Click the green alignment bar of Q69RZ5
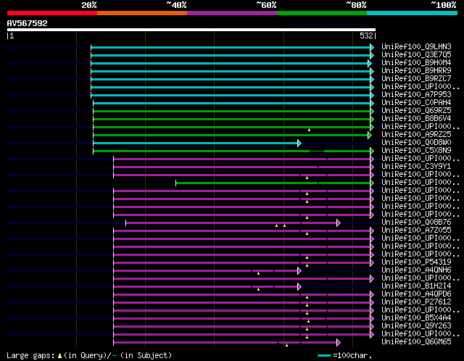This screenshot has height=361, width=464. coord(232,111)
